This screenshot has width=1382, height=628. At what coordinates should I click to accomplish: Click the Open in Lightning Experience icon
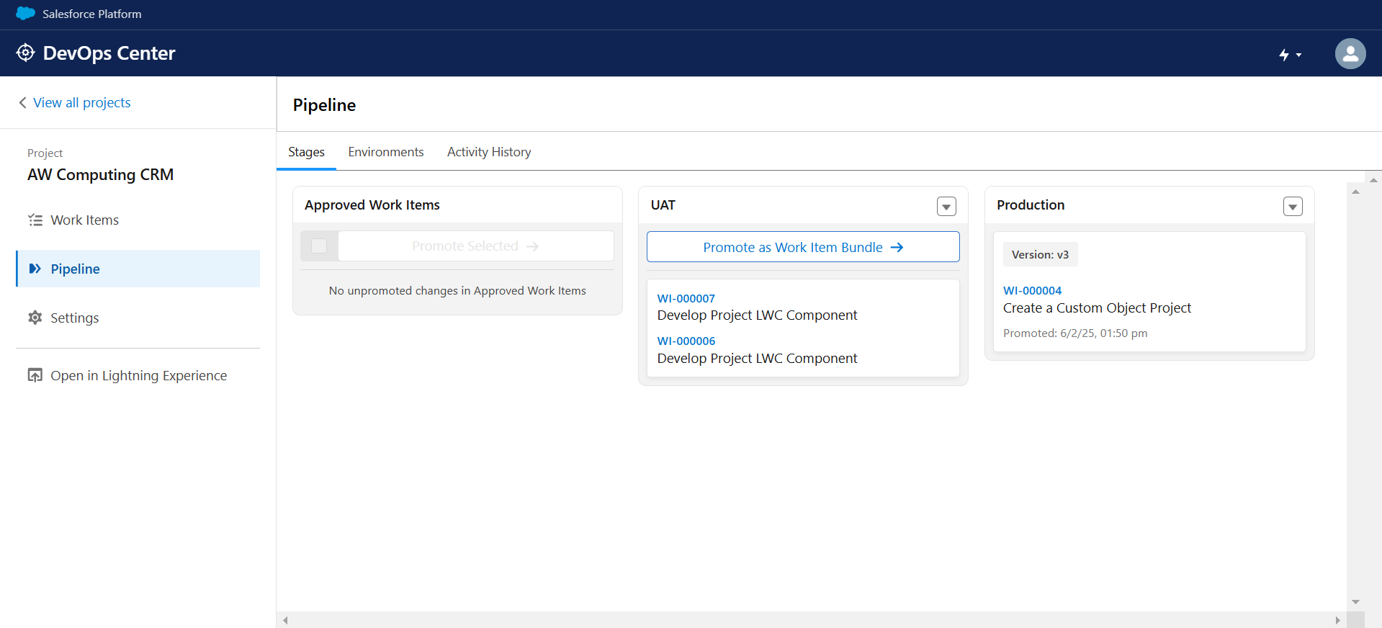tap(35, 375)
